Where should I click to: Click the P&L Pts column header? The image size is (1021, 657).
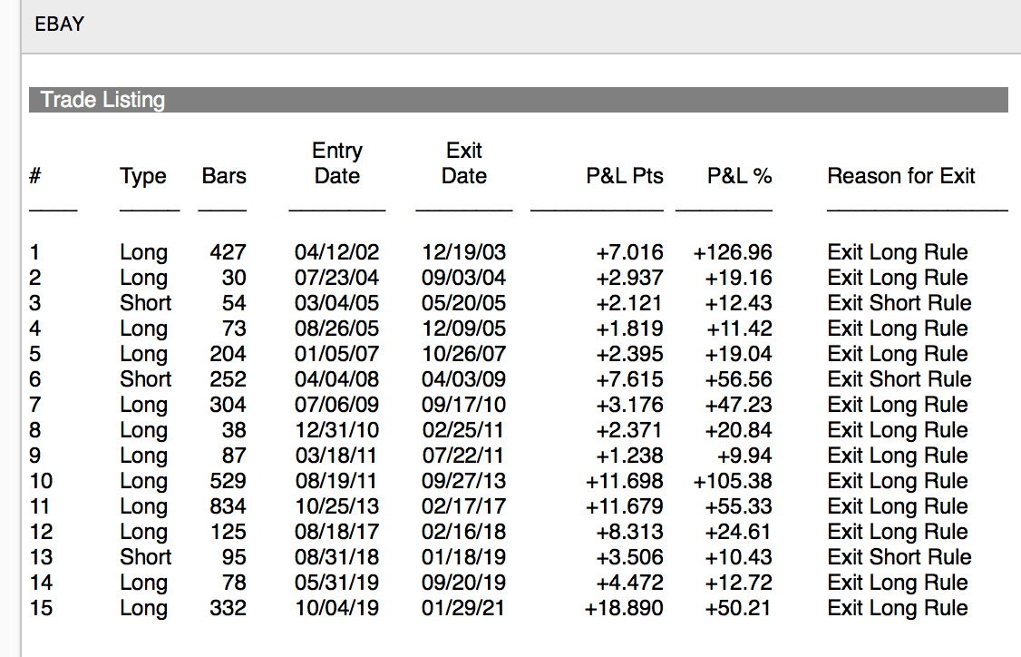click(x=625, y=176)
